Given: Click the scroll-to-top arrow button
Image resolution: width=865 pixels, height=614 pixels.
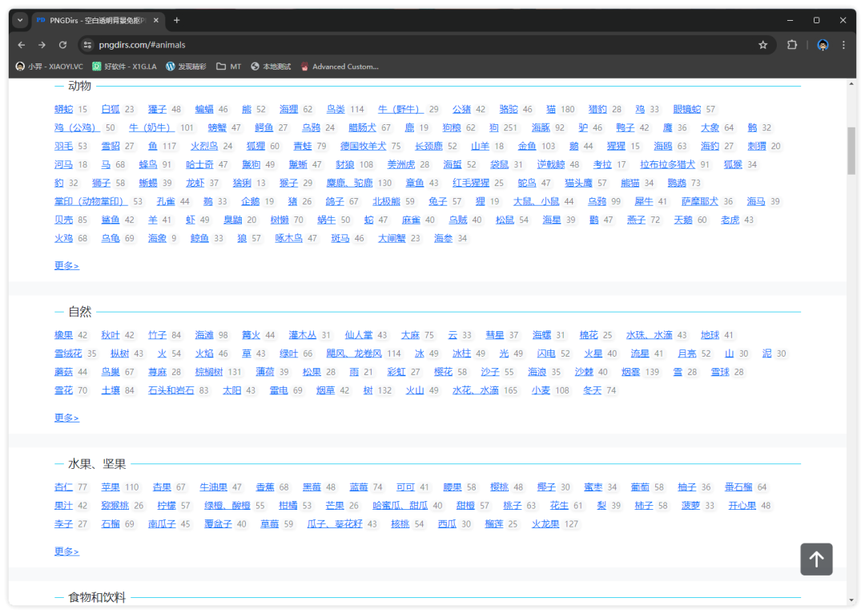Looking at the screenshot, I should (816, 559).
